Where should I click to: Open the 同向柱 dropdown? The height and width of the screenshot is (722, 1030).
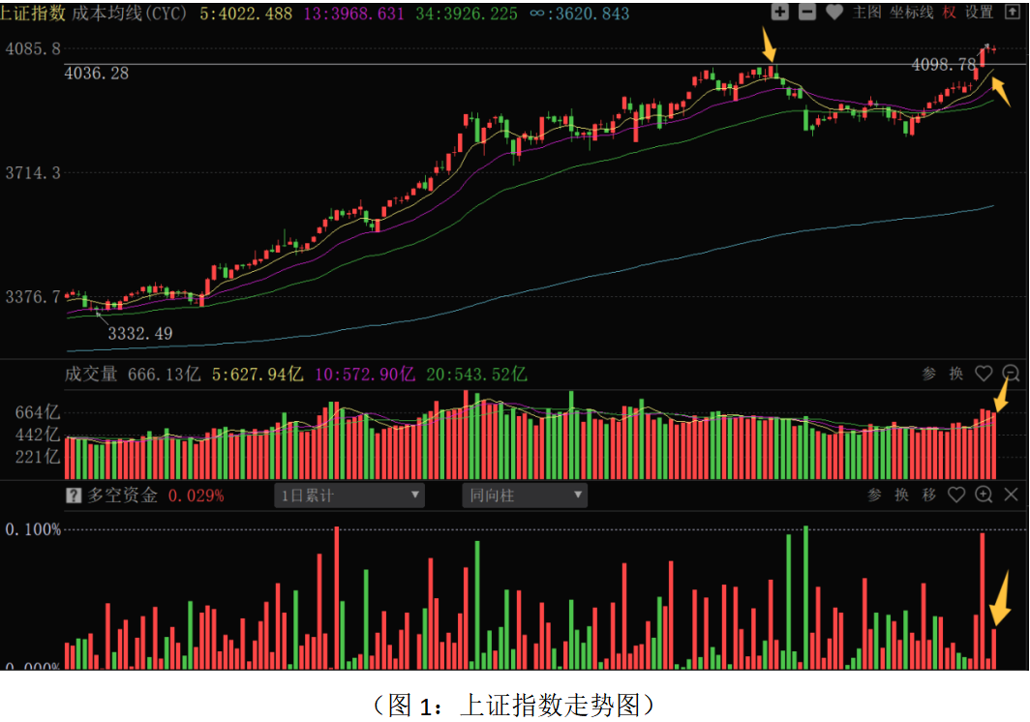click(x=524, y=496)
